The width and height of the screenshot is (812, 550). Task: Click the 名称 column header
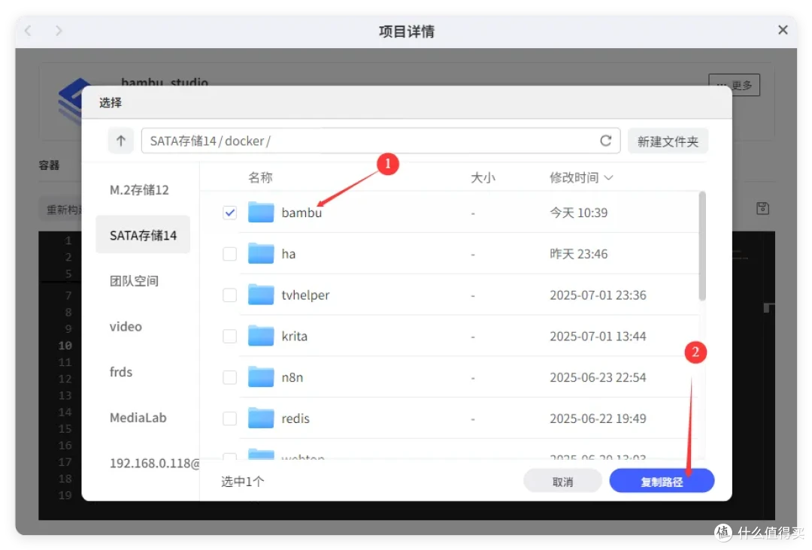(260, 177)
